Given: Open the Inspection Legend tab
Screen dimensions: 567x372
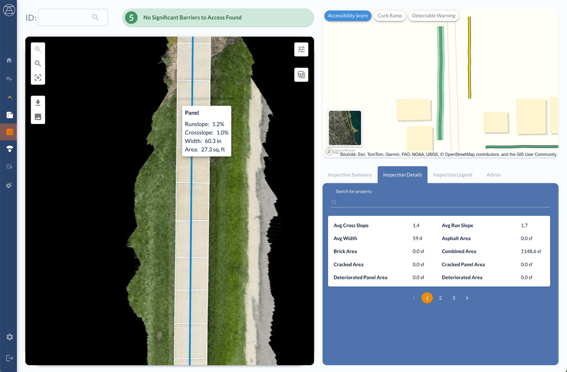Looking at the screenshot, I should tap(453, 174).
